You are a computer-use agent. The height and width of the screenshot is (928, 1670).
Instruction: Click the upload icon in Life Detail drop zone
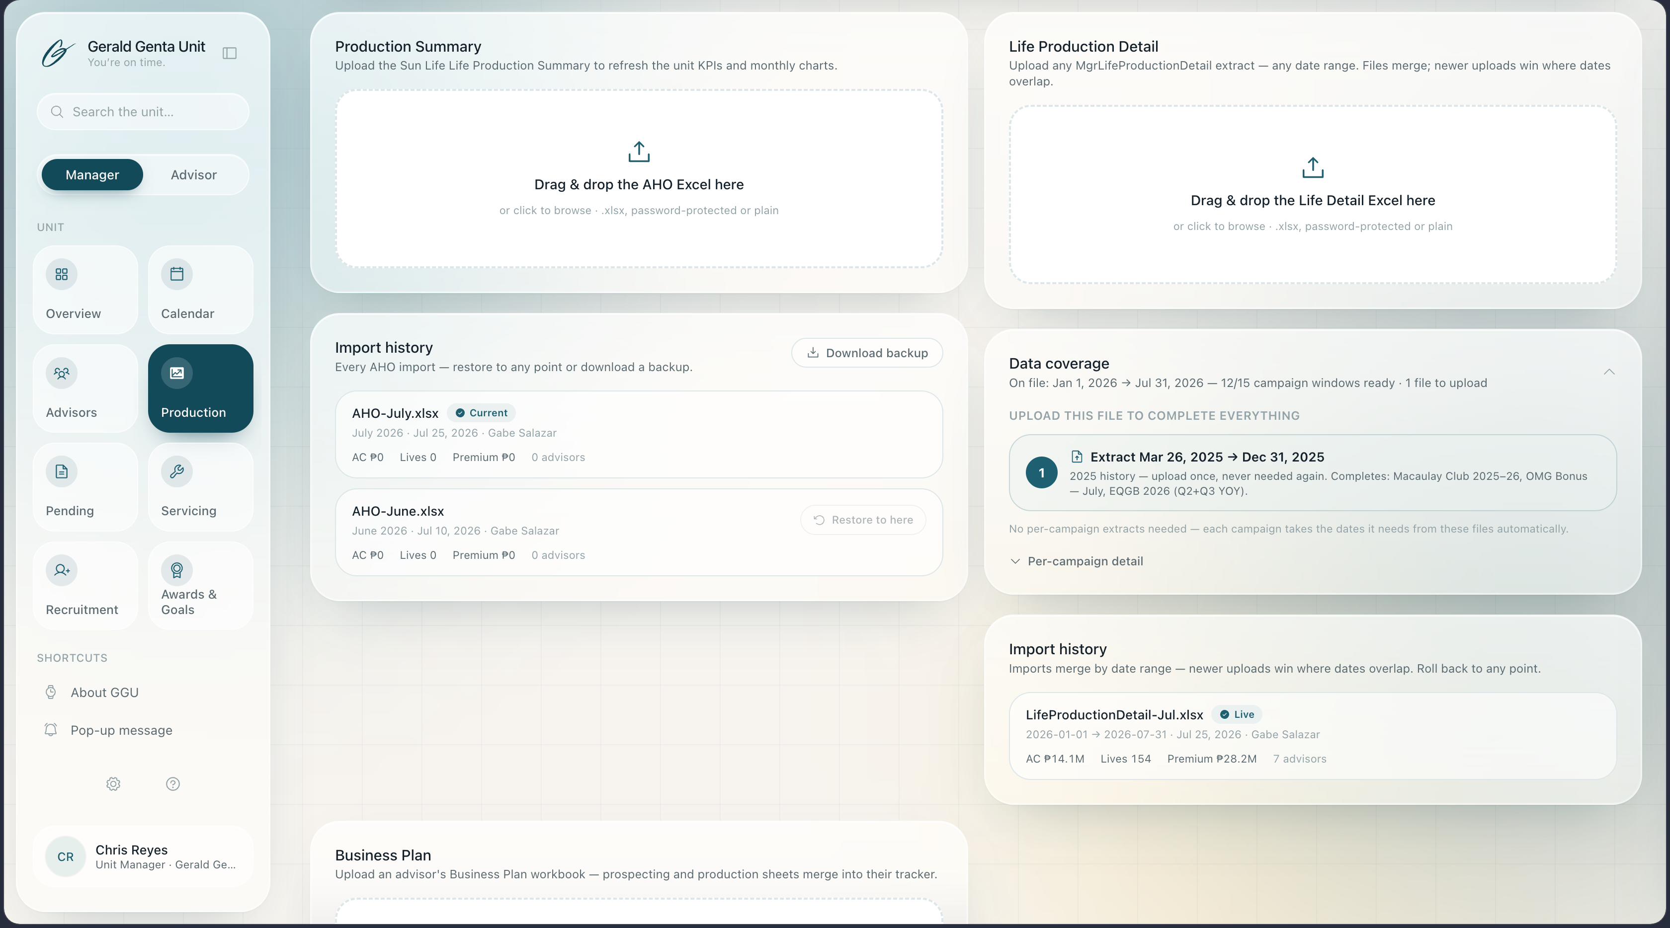coord(1313,167)
